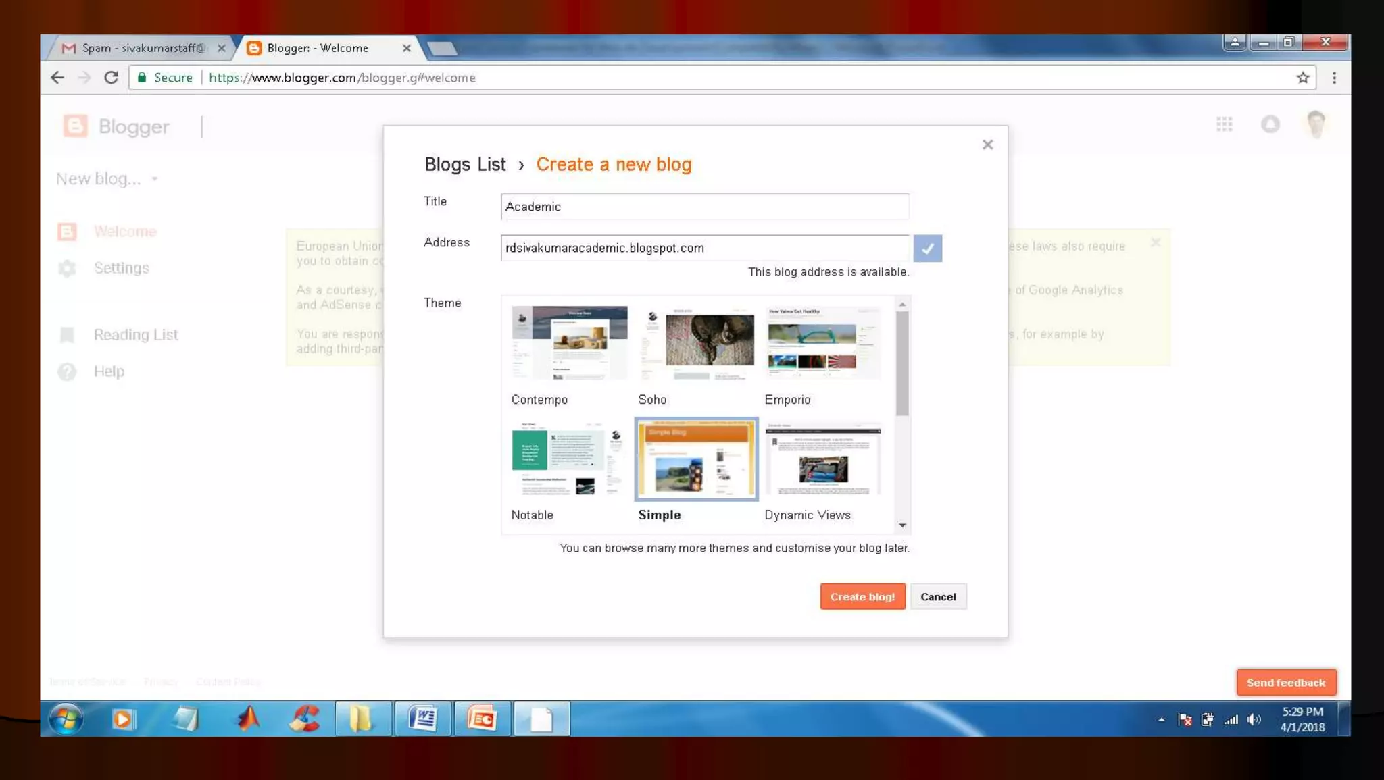The image size is (1384, 780).
Task: Choose the Soho theme
Action: click(696, 343)
